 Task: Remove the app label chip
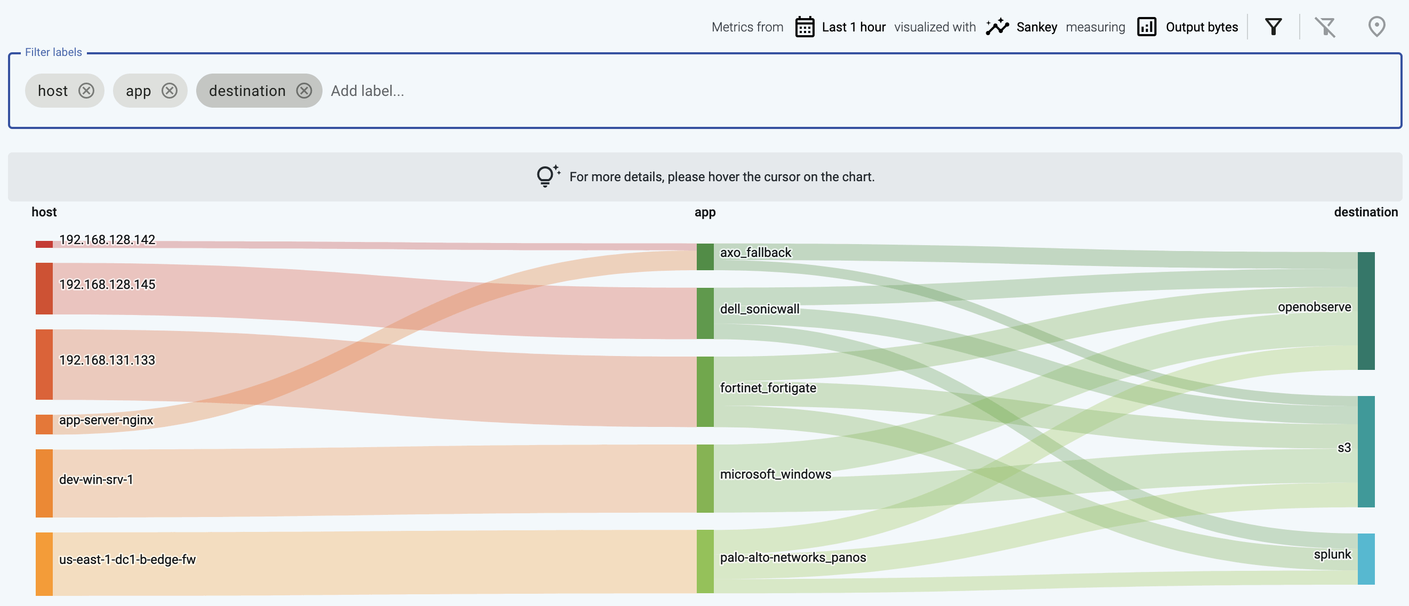[x=170, y=91]
